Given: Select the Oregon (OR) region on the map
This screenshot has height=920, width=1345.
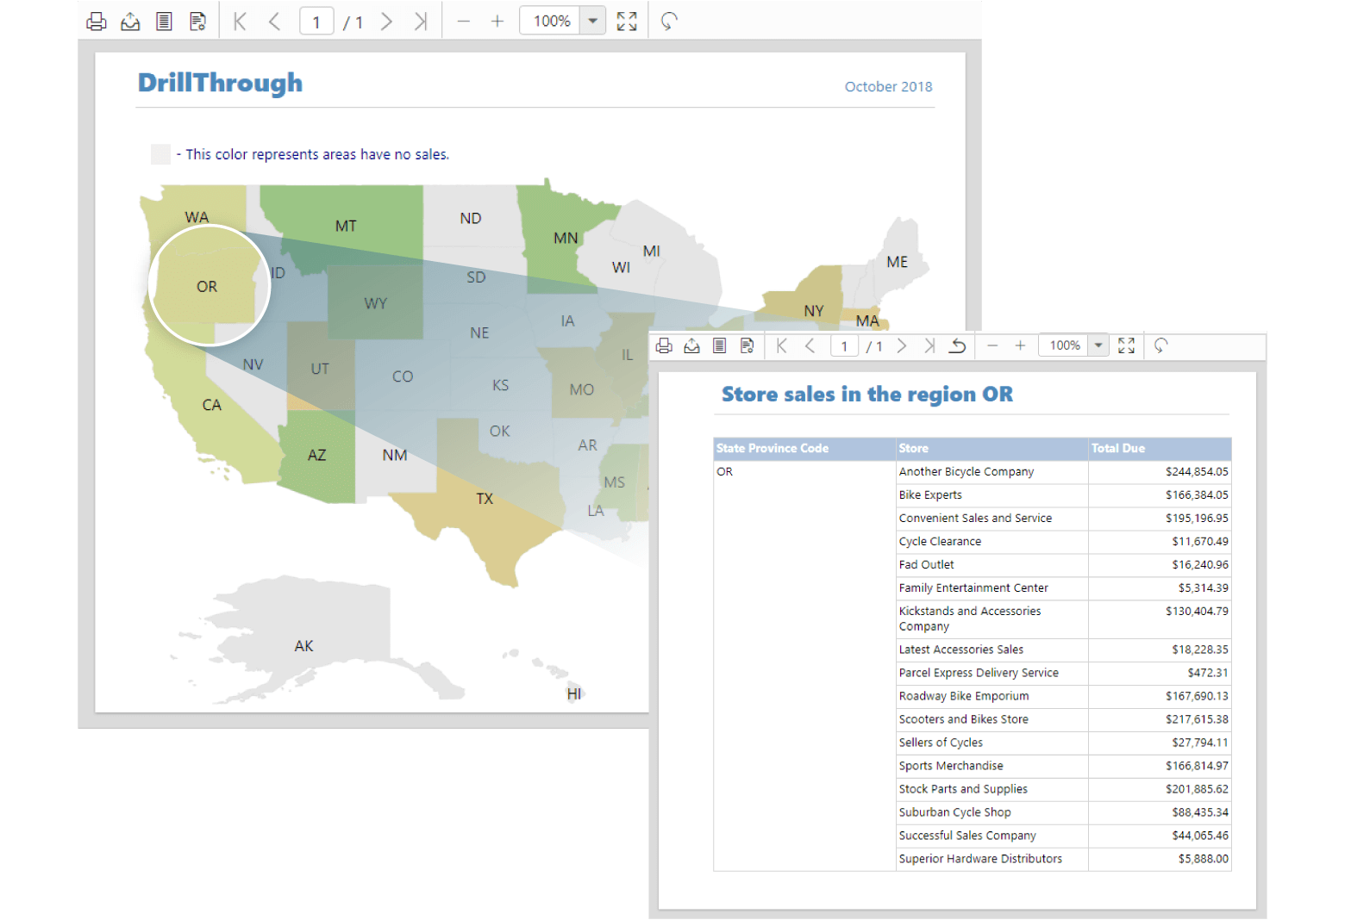Looking at the screenshot, I should pos(207,287).
